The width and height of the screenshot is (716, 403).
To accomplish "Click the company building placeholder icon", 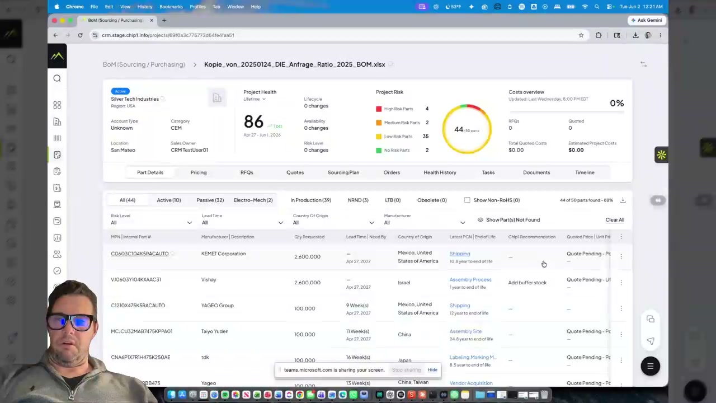I will point(217,99).
